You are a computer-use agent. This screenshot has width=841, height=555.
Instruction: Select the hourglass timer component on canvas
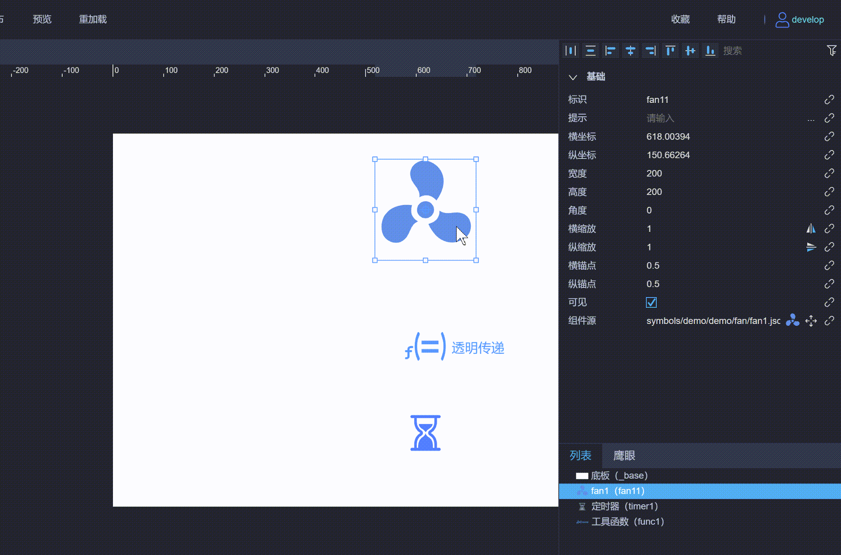pyautogui.click(x=425, y=433)
